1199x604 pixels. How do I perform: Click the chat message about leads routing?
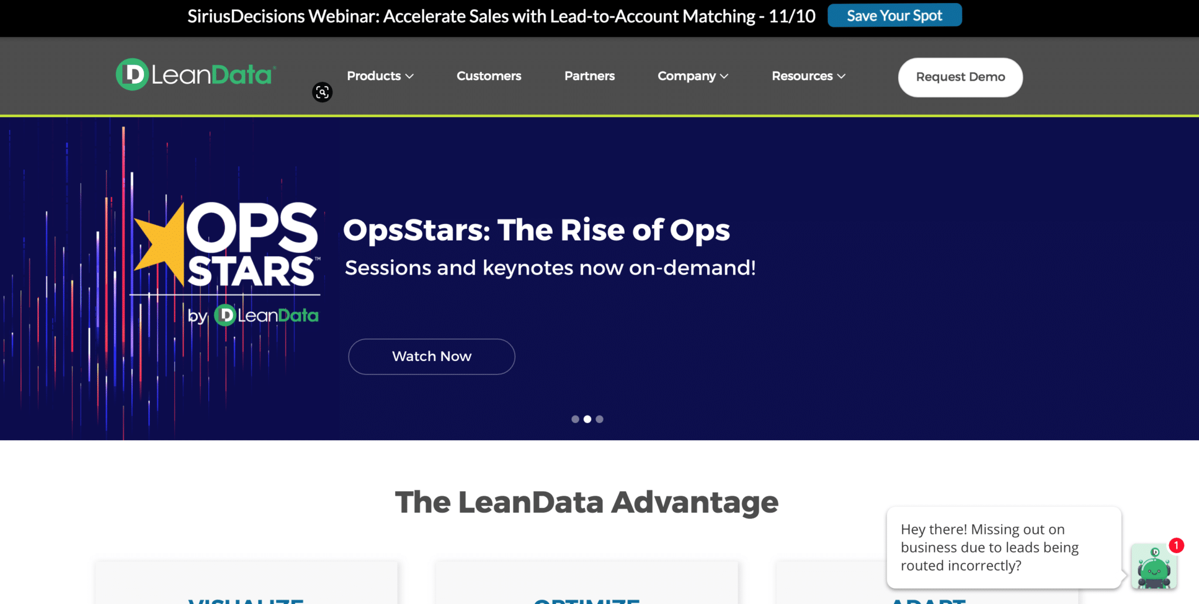[x=1003, y=547]
